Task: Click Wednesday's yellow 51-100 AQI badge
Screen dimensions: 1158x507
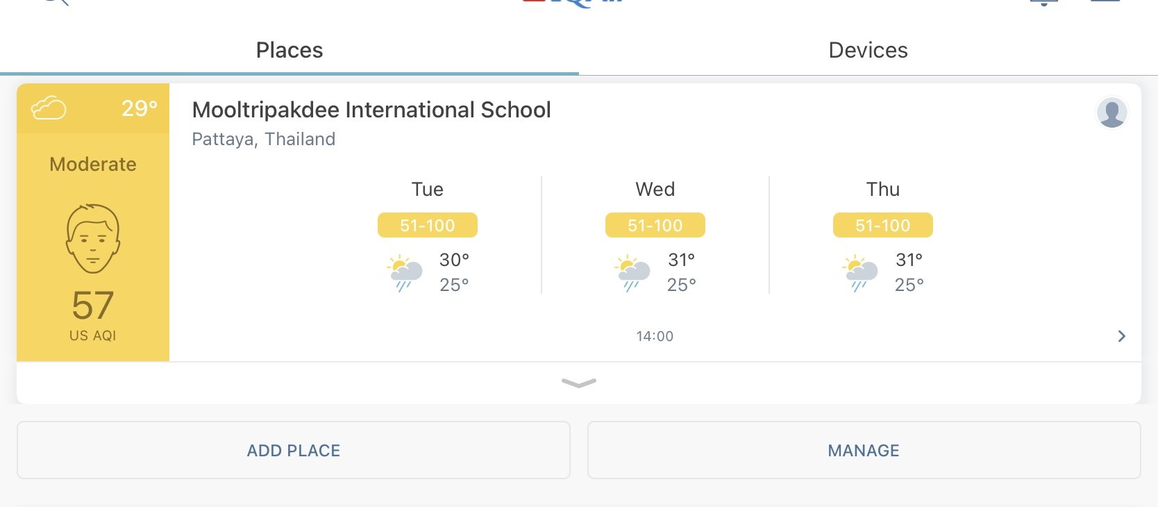Action: coord(655,225)
